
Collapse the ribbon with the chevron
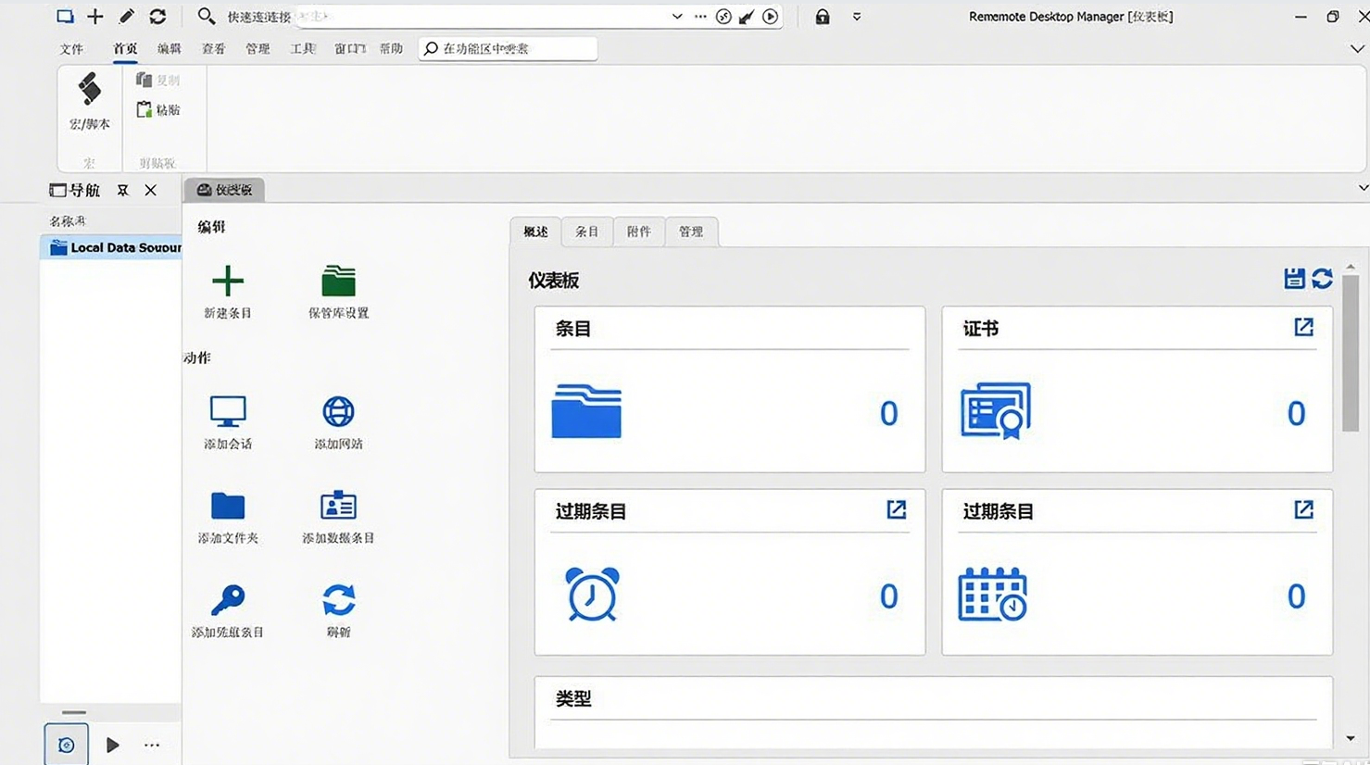[1357, 49]
